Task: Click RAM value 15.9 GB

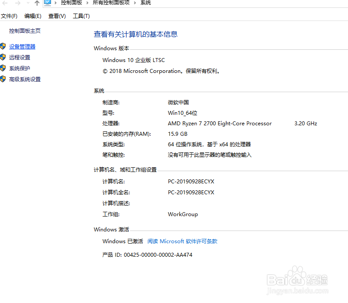Action: 177,134
